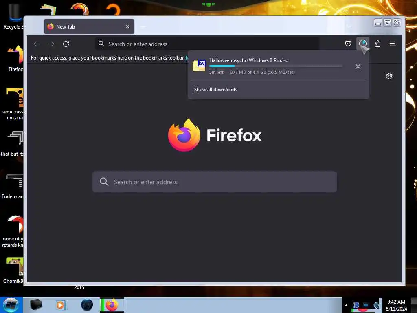Click Show all downloads
The width and height of the screenshot is (417, 313).
(215, 90)
